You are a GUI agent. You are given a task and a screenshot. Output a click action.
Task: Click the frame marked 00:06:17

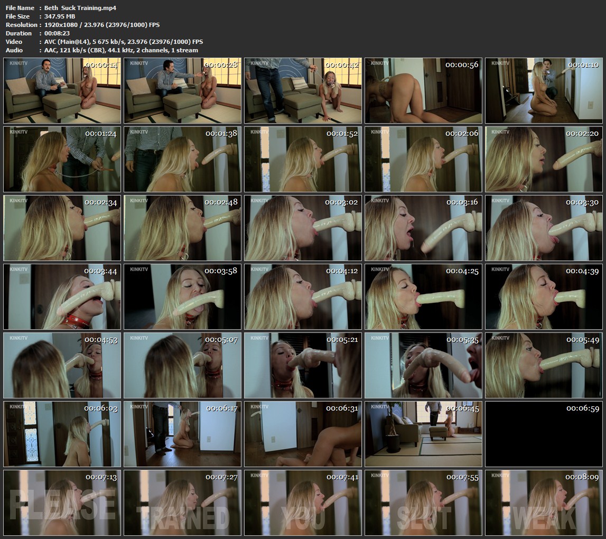182,434
